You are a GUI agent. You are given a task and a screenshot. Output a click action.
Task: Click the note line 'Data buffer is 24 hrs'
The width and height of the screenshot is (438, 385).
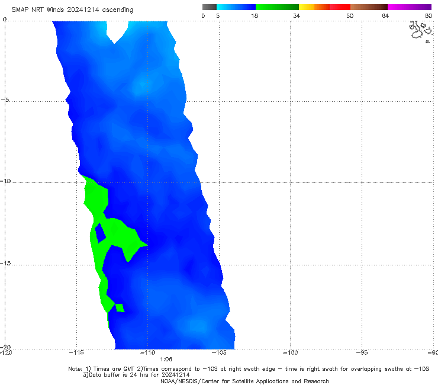tap(136, 375)
